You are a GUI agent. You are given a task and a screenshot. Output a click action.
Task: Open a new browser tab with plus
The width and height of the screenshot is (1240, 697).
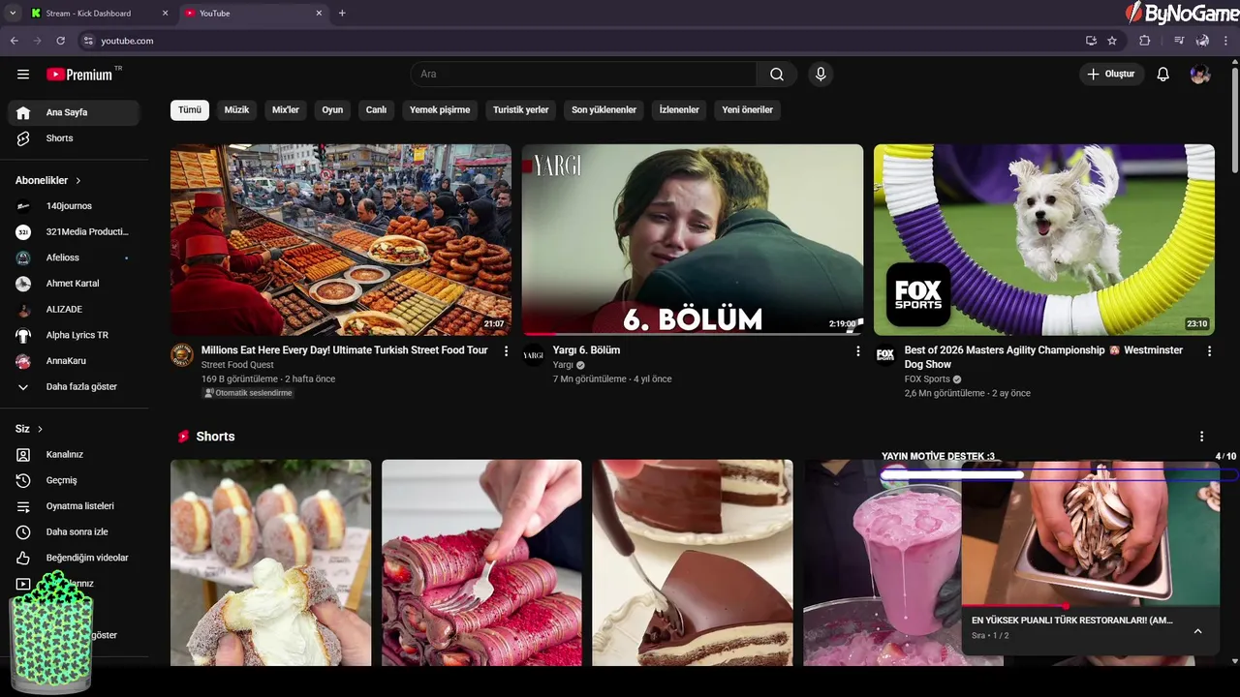(x=342, y=14)
